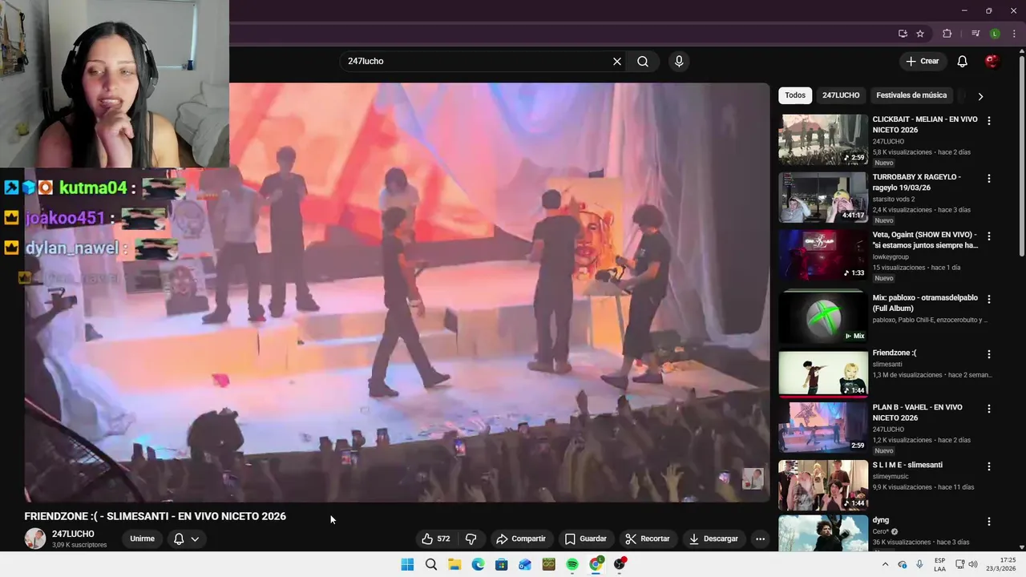Screen dimensions: 1026x577
Task: Click the Recortar clip button
Action: tap(648, 539)
